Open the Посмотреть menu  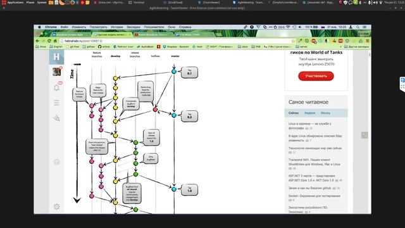[99, 27]
